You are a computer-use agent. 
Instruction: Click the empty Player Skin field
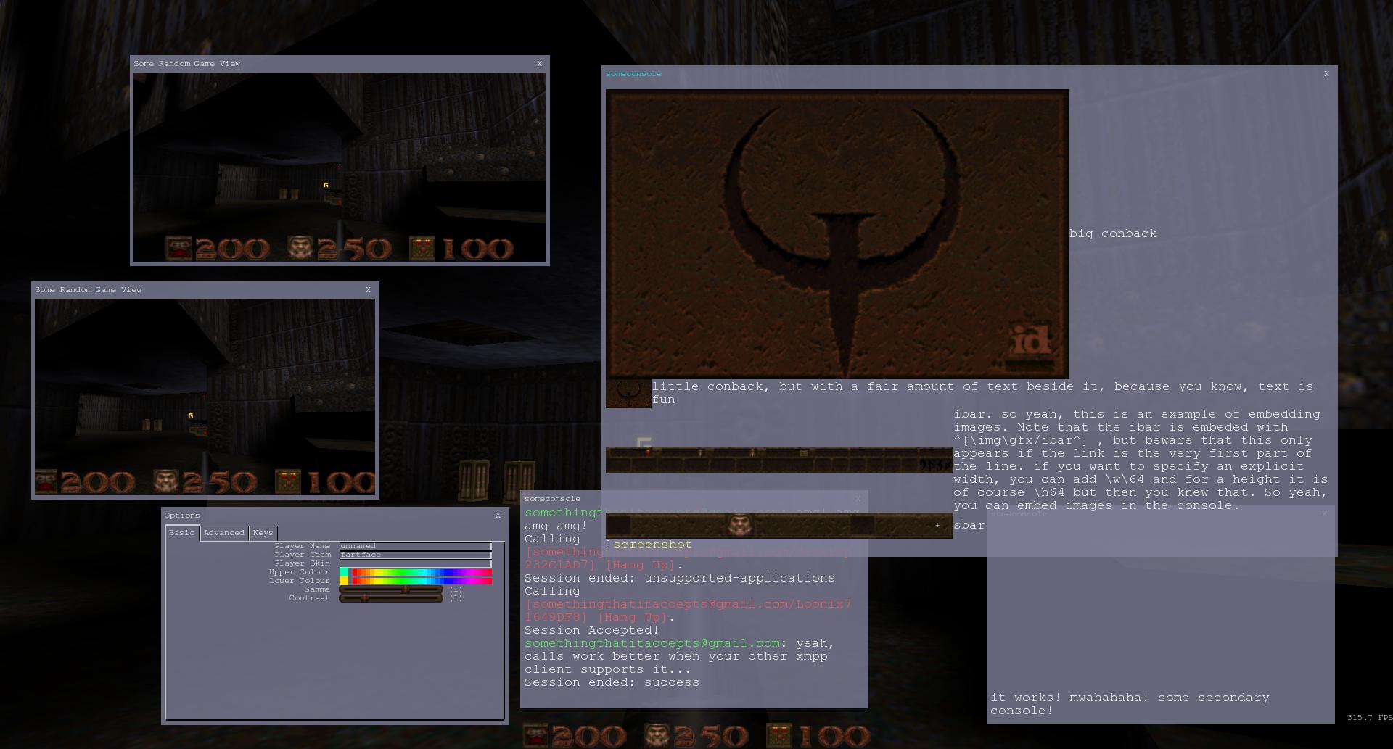[415, 563]
